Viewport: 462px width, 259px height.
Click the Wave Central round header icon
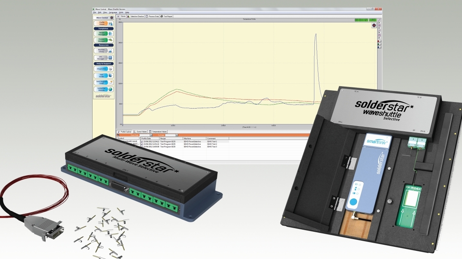[112, 17]
